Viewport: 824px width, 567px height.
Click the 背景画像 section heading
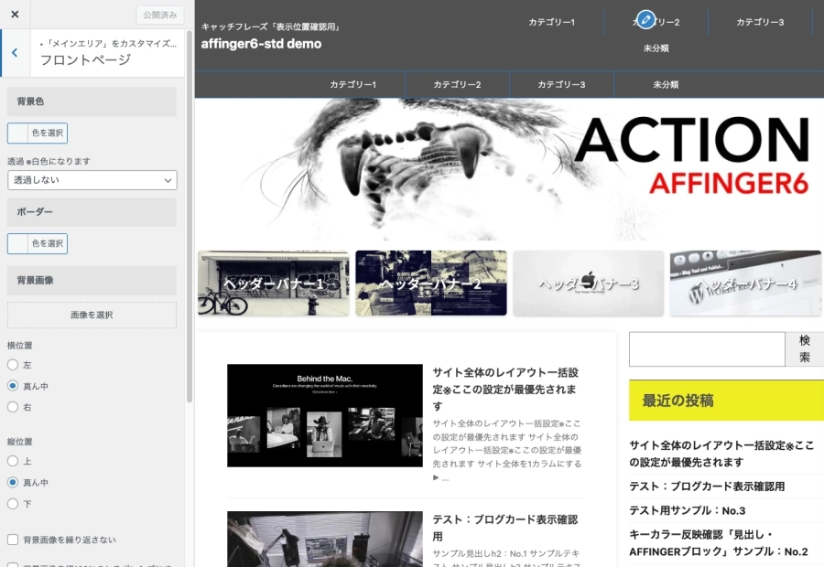(x=92, y=281)
